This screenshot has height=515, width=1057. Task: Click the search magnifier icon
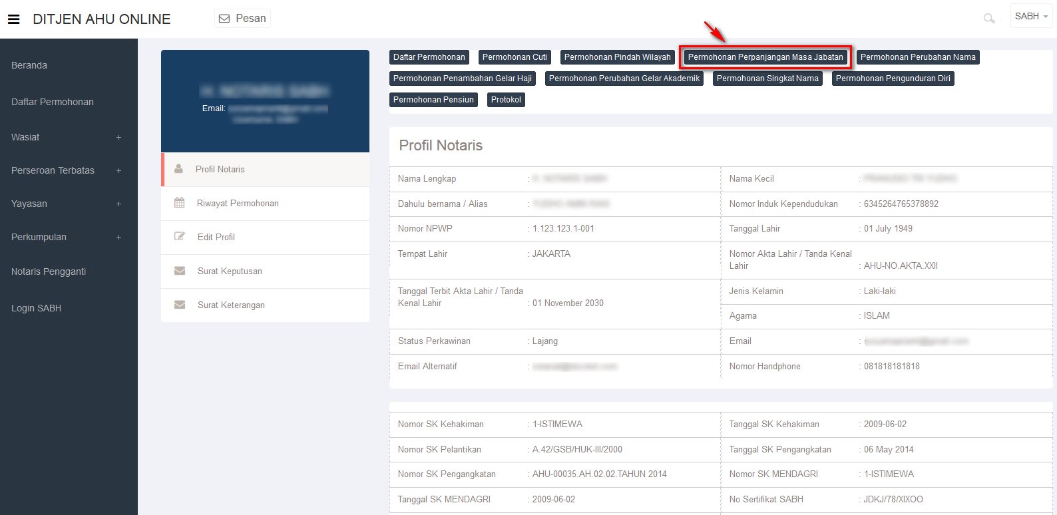coord(989,19)
